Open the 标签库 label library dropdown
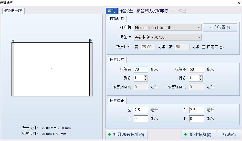This screenshot has width=242, height=141. 168,37
